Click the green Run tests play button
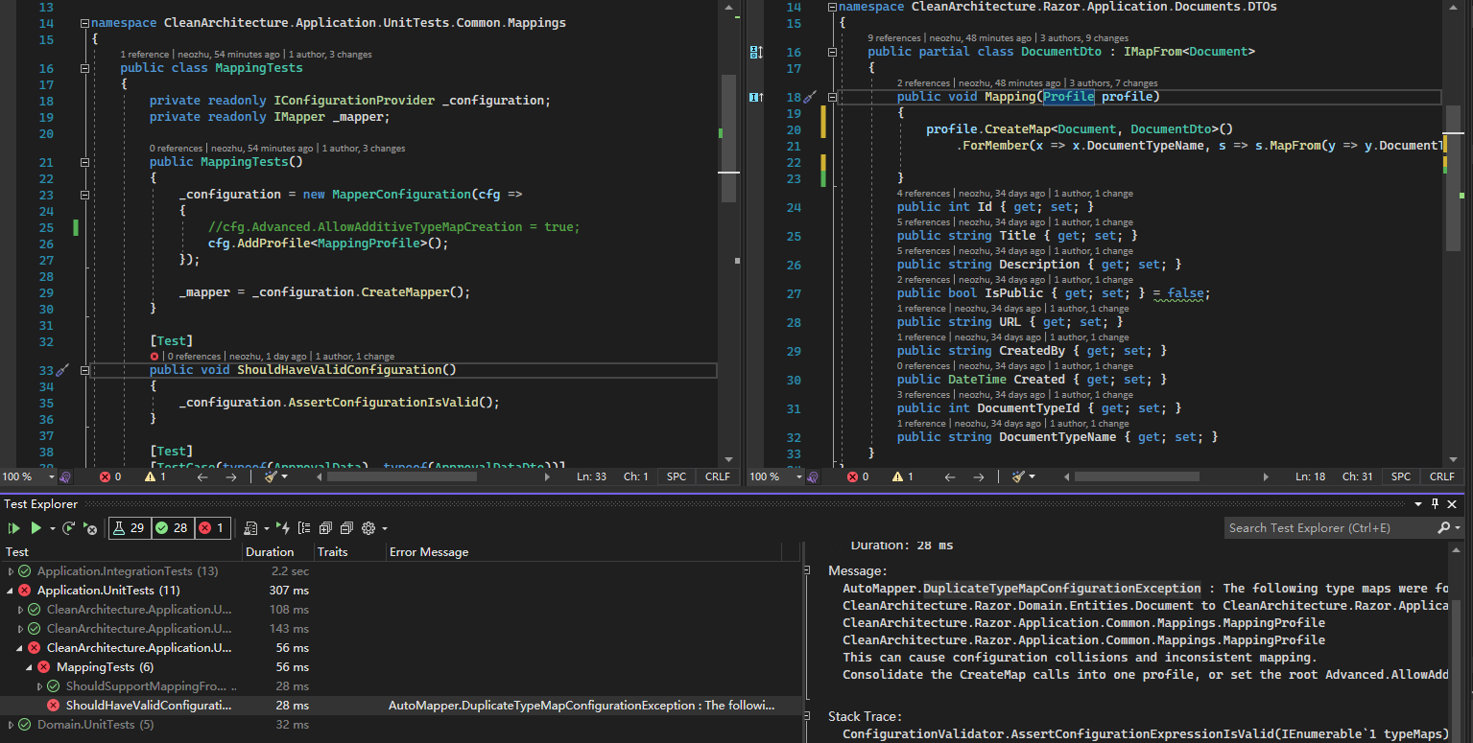1473x743 pixels. [x=36, y=528]
